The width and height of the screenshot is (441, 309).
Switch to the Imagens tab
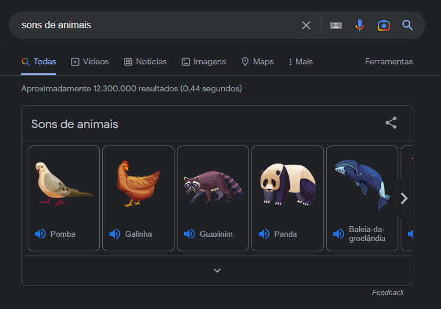click(x=203, y=61)
